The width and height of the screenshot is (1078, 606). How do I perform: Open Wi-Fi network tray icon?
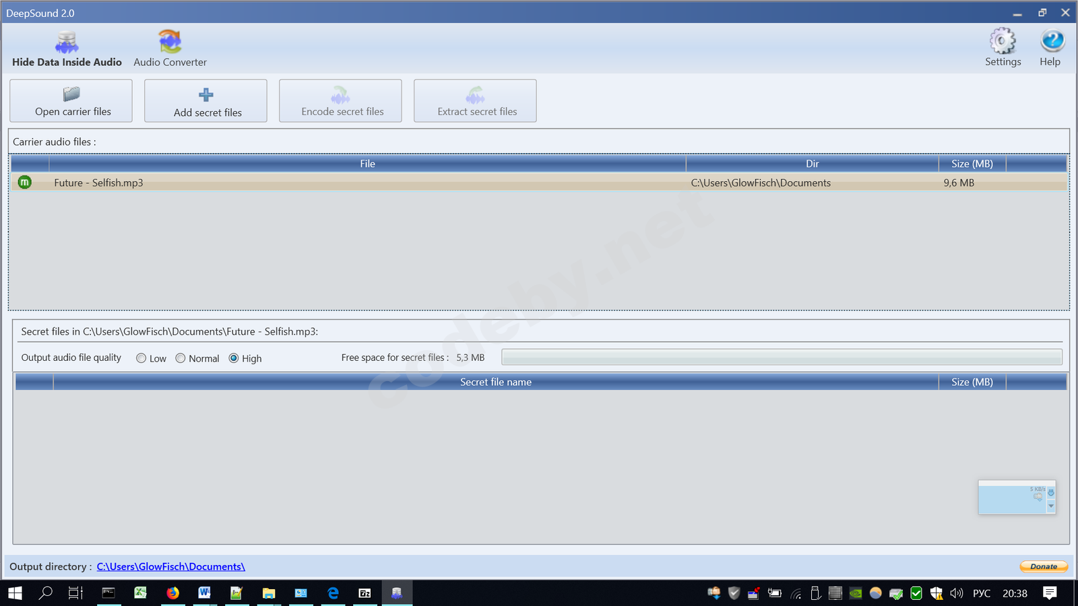coord(796,593)
